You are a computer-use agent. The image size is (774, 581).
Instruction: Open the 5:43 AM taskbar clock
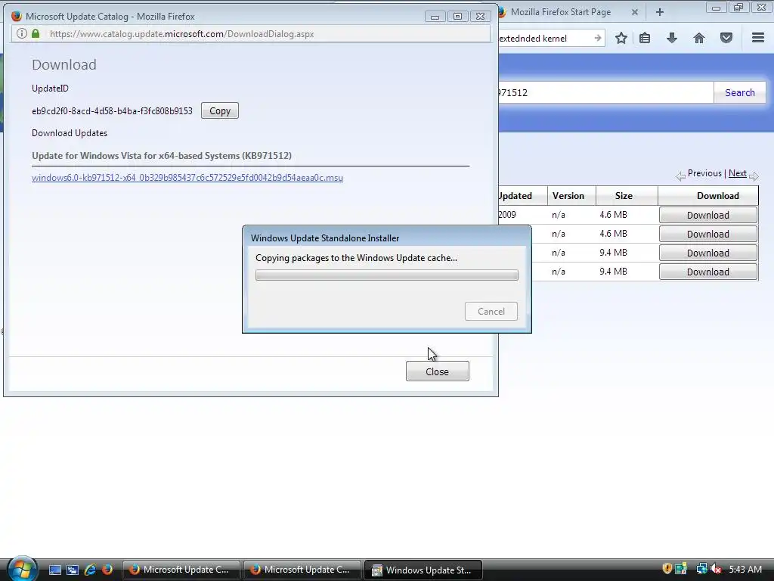tap(745, 569)
